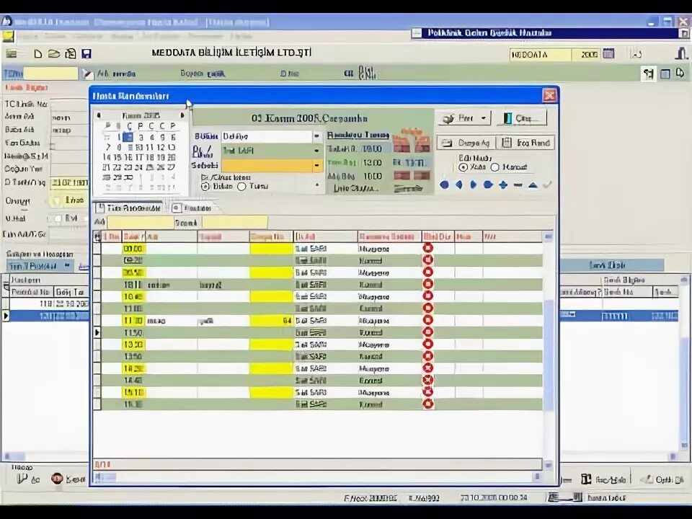
Task: Select day 26 on the calendar
Action: [161, 167]
